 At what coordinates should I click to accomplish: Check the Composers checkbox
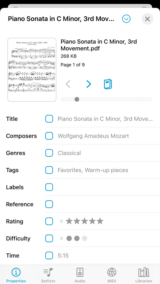point(49,136)
